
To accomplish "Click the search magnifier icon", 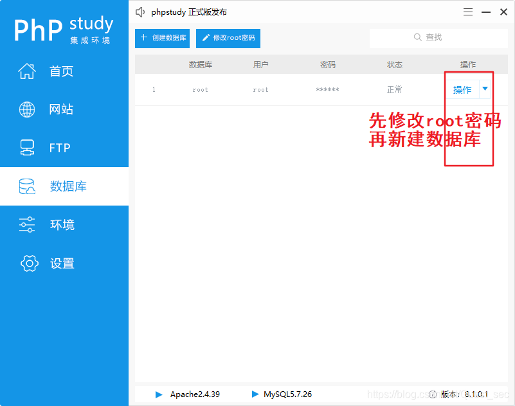I will [x=417, y=37].
